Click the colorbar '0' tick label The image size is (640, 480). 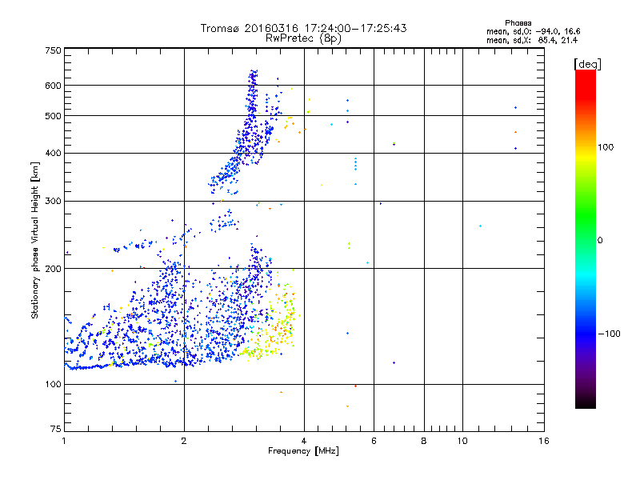(600, 241)
